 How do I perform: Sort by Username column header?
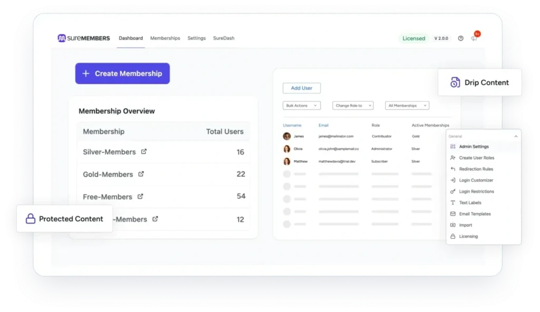pos(292,125)
